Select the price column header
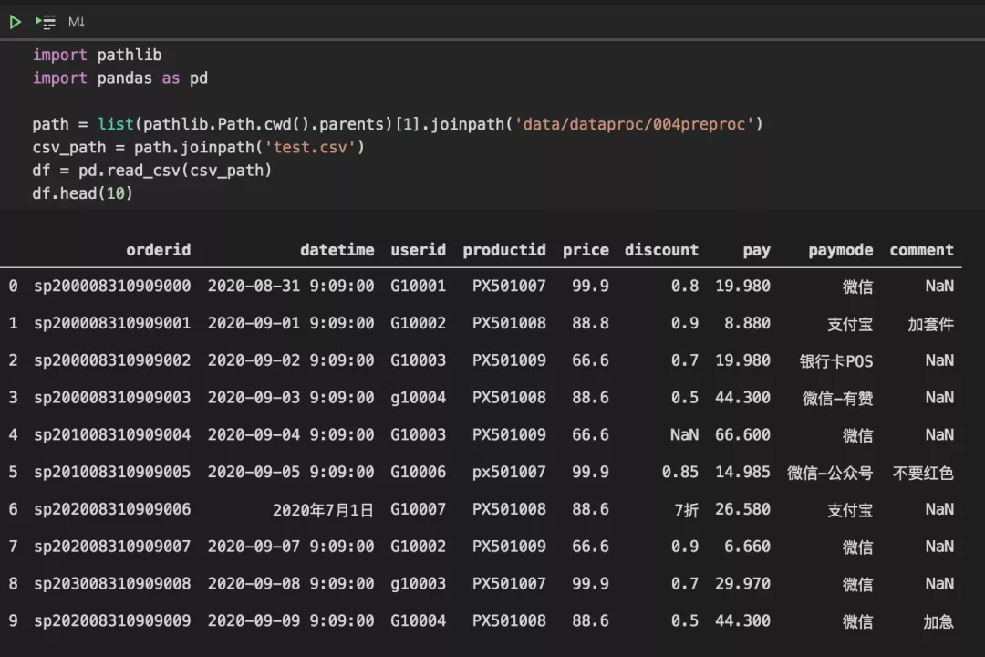985x657 pixels. click(x=586, y=250)
